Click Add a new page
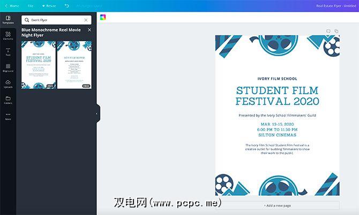The image size is (359, 215). [277, 205]
